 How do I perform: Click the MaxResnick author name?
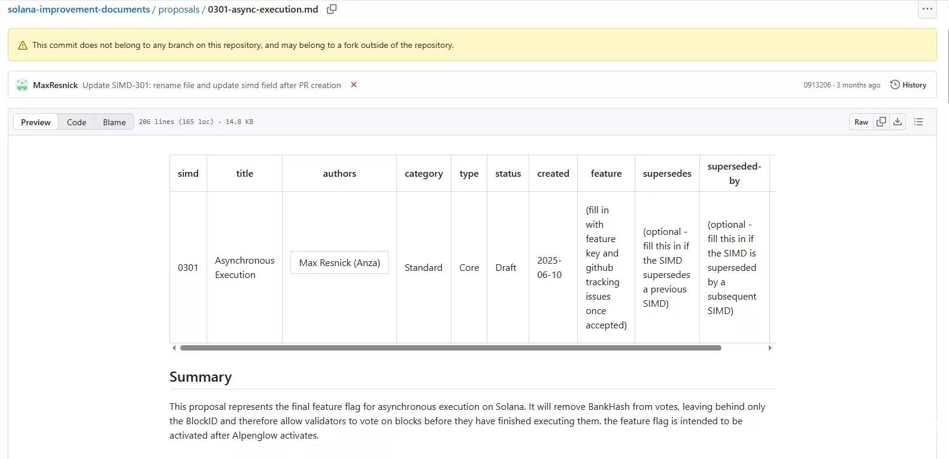55,85
